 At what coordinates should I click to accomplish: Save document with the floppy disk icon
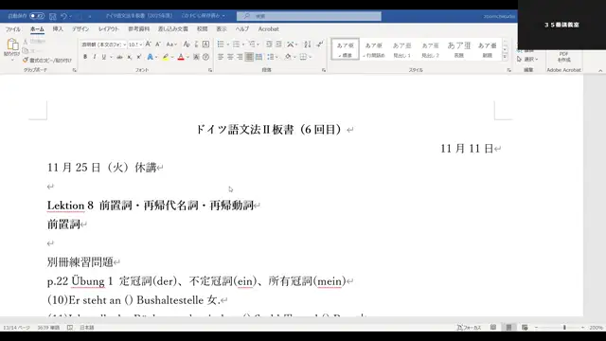click(x=53, y=16)
